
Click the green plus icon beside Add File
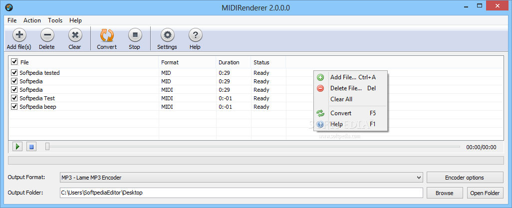click(320, 77)
